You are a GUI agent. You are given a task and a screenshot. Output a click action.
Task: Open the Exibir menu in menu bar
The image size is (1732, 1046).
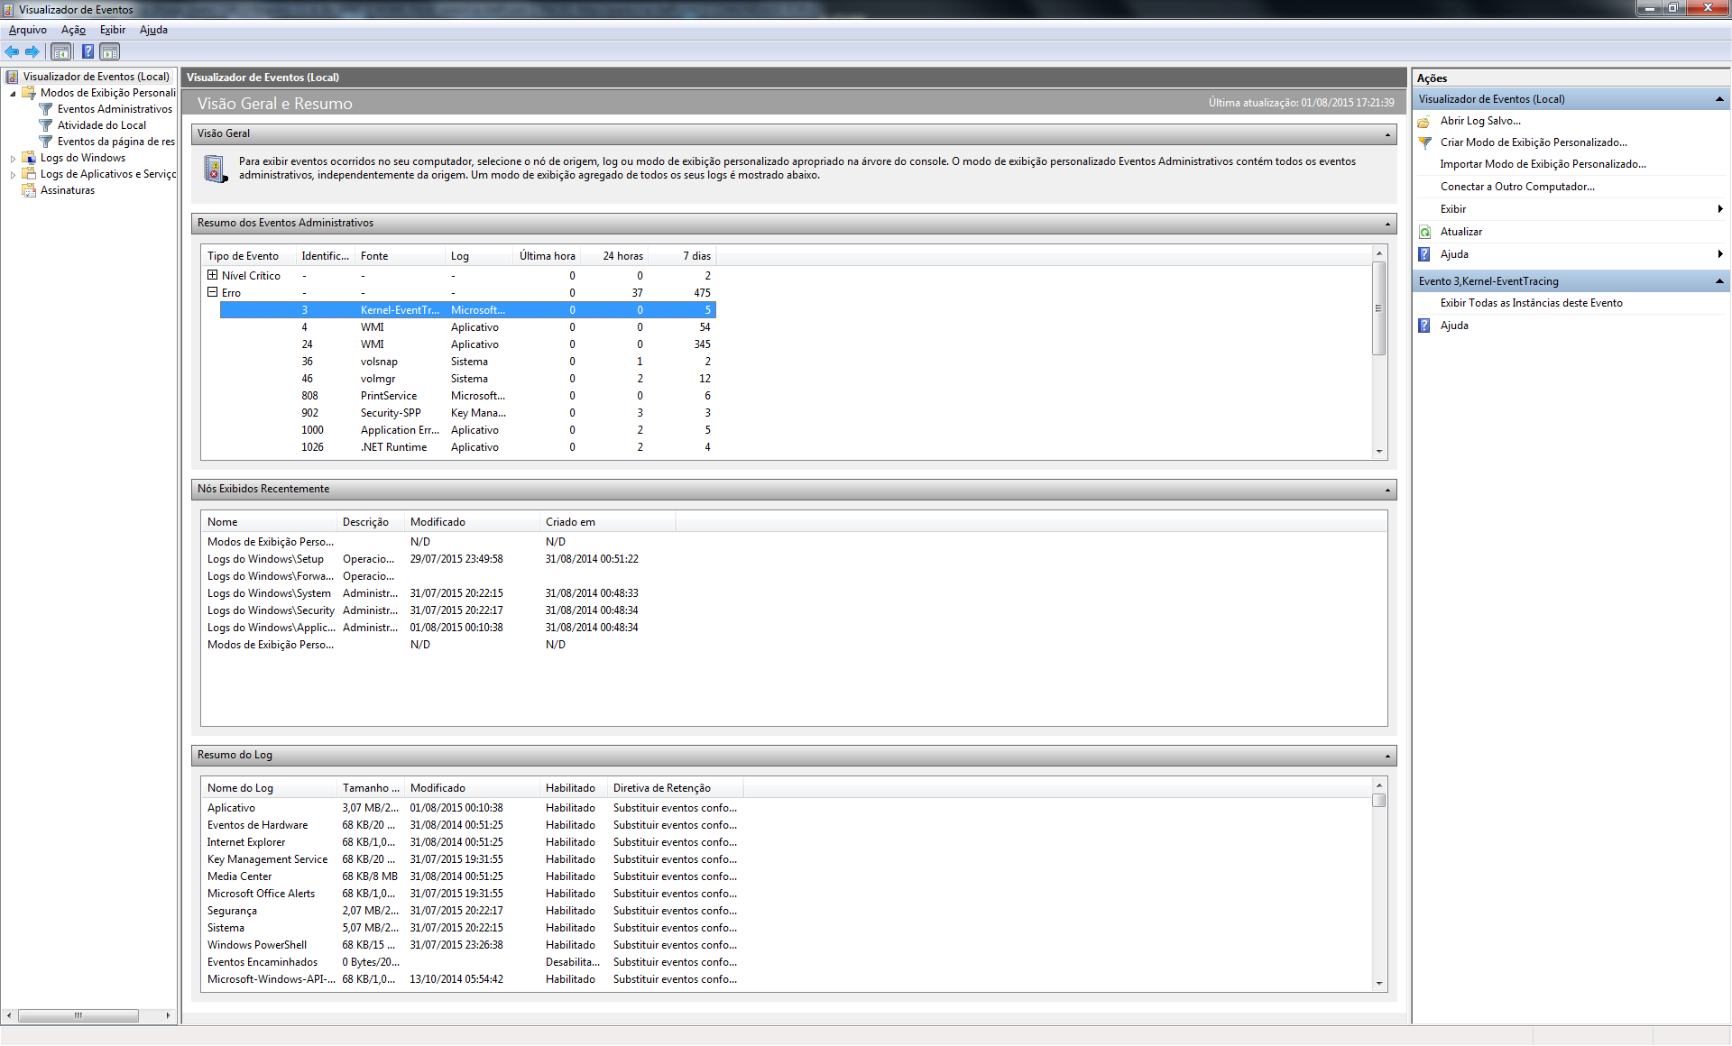113,30
